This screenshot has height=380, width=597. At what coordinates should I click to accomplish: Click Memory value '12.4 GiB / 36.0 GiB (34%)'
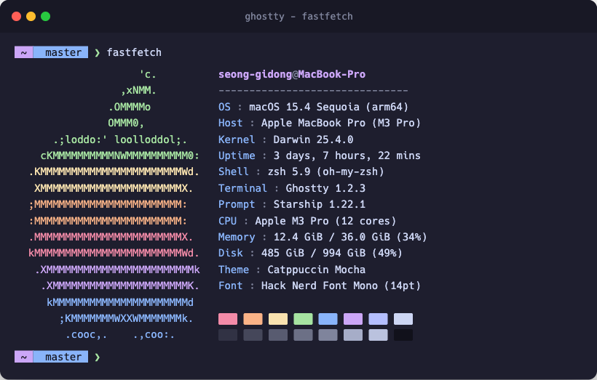click(350, 237)
